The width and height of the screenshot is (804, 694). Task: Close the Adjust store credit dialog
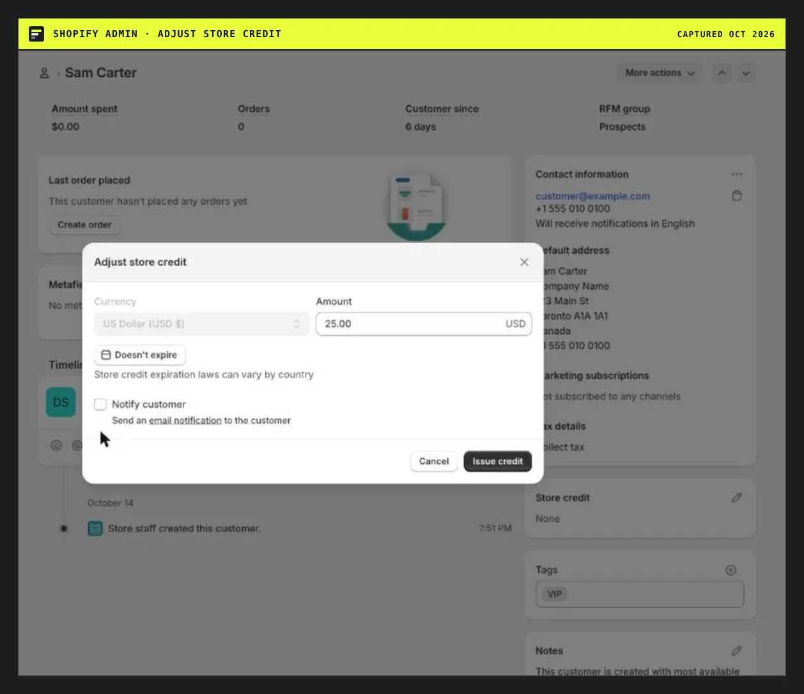pos(524,262)
